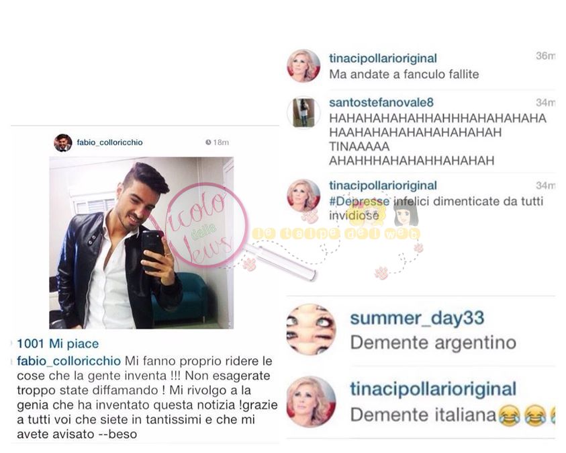
Task: Click the le talpe del web watermark text
Action: [336, 234]
